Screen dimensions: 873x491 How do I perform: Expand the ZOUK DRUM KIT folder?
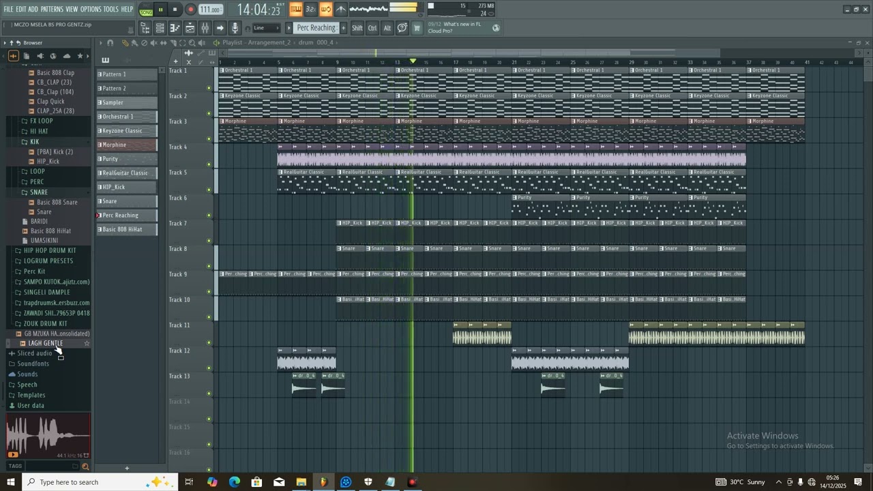pyautogui.click(x=45, y=323)
